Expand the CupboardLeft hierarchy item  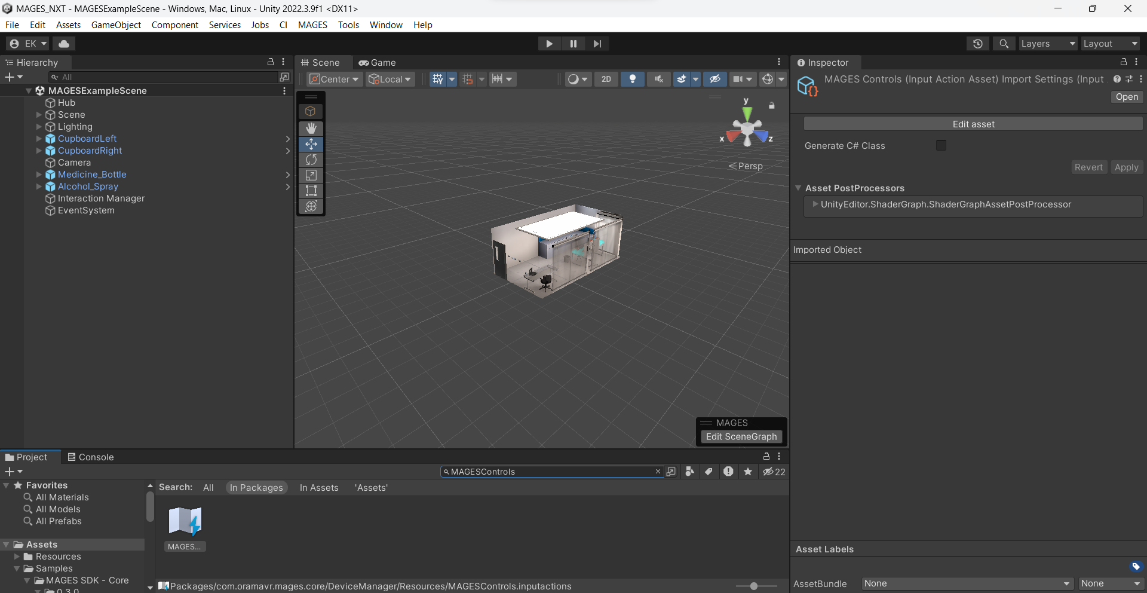pyautogui.click(x=39, y=139)
